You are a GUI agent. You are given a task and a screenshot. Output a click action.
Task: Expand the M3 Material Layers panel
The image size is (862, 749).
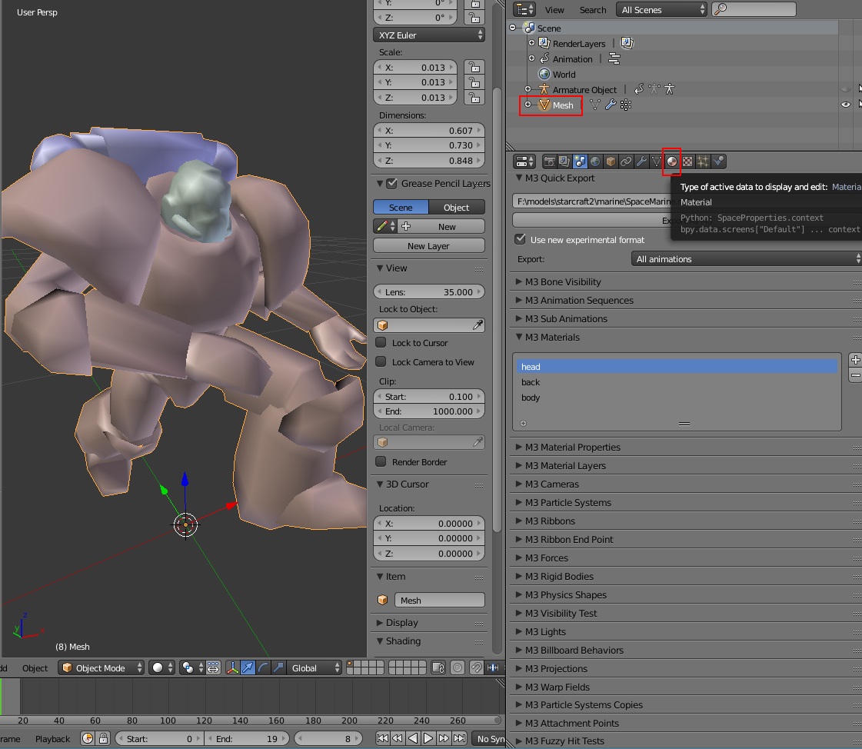tap(565, 466)
